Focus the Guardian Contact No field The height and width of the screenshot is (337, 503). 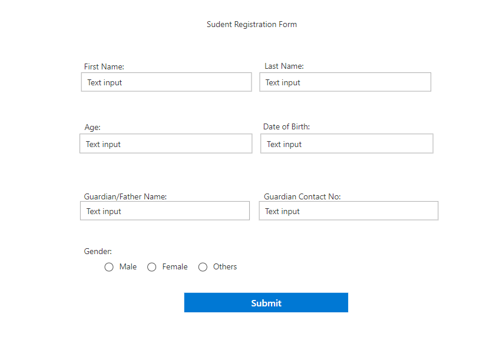(x=349, y=211)
